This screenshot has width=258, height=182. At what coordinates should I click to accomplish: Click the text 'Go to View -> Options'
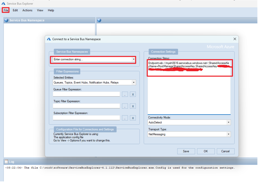[x=66, y=141]
